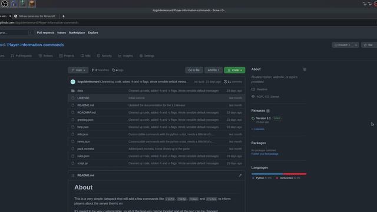Edit About details with the gear icon

(305, 69)
